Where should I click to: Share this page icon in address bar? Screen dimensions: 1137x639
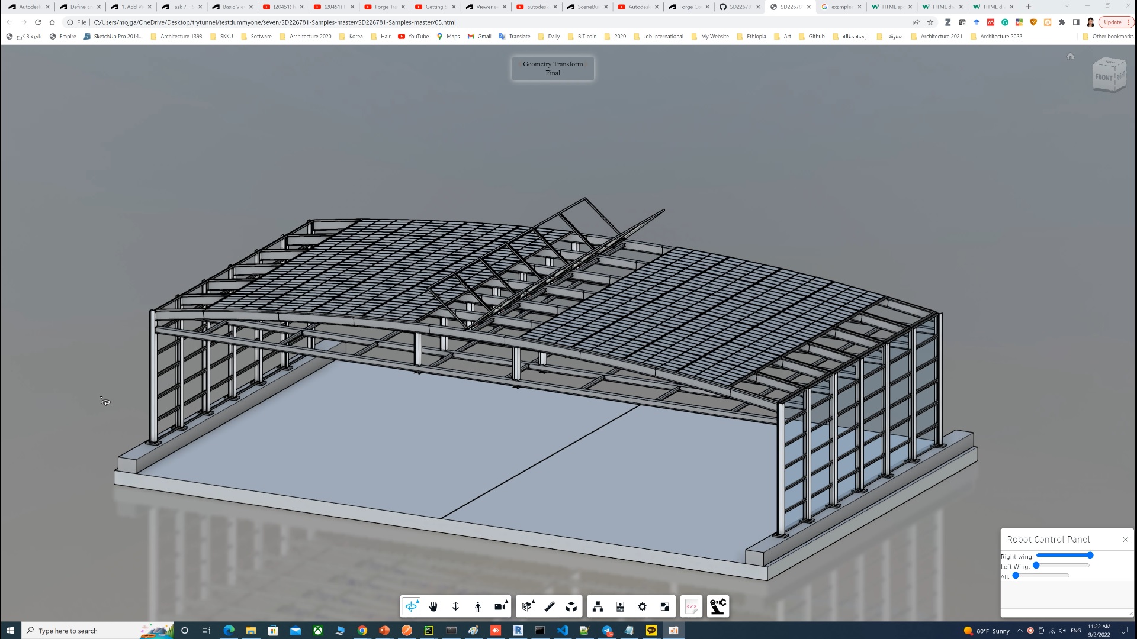point(916,22)
